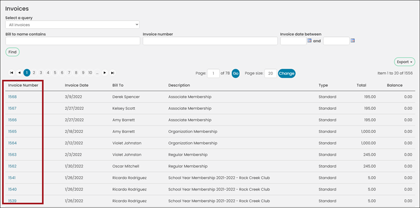Open invoice 1568
Screen dimensions: 420x208
tap(12, 97)
